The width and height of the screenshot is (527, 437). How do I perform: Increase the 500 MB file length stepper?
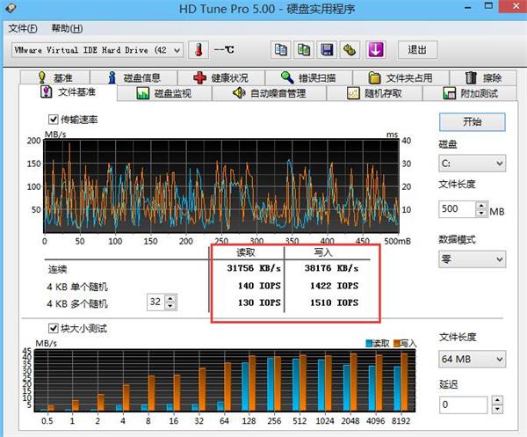tap(481, 206)
